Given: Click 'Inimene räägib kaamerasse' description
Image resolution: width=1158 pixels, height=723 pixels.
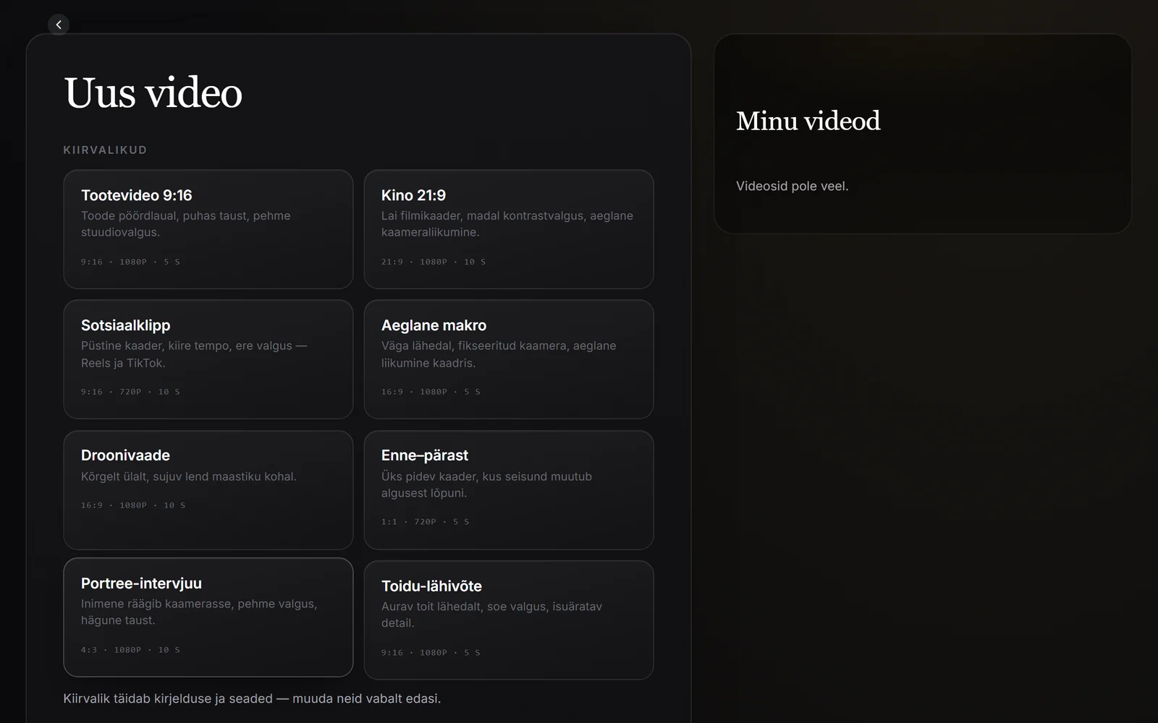Looking at the screenshot, I should click(199, 612).
